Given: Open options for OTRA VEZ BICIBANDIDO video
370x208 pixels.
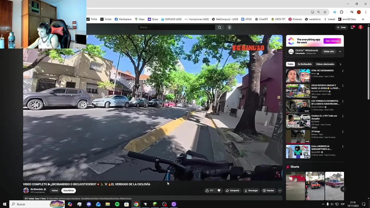Looking at the screenshot, I should (x=343, y=71).
